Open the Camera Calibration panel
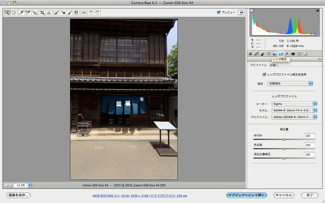 point(293,54)
